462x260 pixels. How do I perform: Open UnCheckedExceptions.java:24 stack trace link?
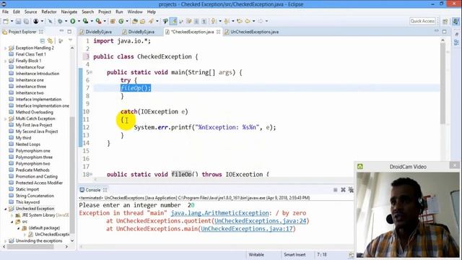(x=261, y=221)
